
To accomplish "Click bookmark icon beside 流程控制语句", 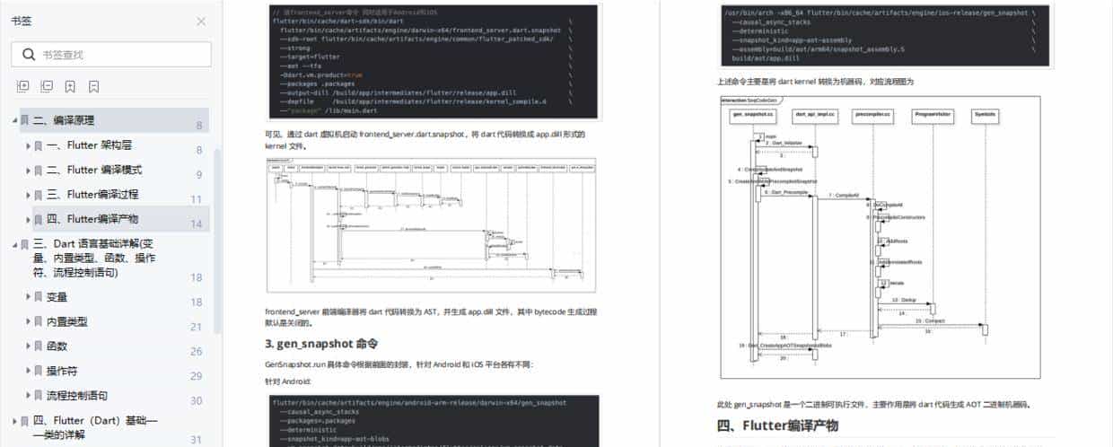I will click(x=39, y=396).
